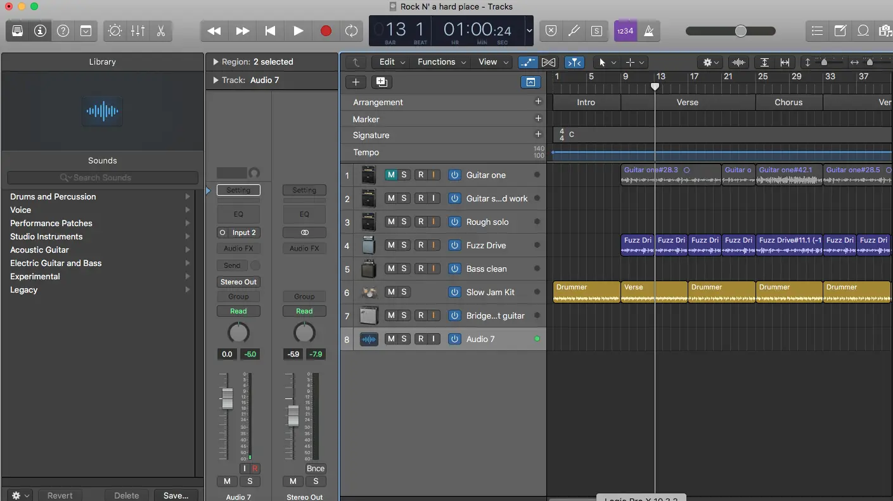
Task: Open the Mixer from the toolbar
Action: [x=138, y=30]
